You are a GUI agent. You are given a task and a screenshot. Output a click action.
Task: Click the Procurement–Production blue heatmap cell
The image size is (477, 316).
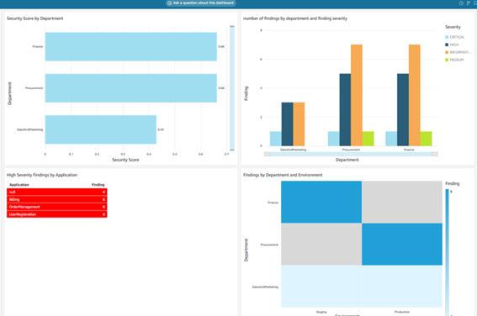point(402,245)
